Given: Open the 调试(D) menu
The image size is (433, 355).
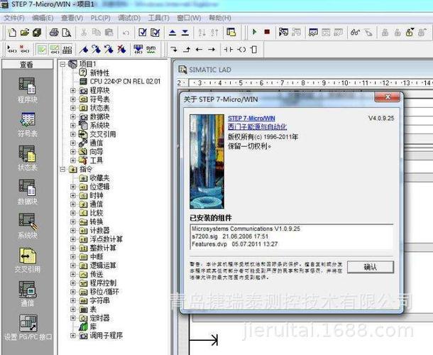Looking at the screenshot, I should pos(129,18).
